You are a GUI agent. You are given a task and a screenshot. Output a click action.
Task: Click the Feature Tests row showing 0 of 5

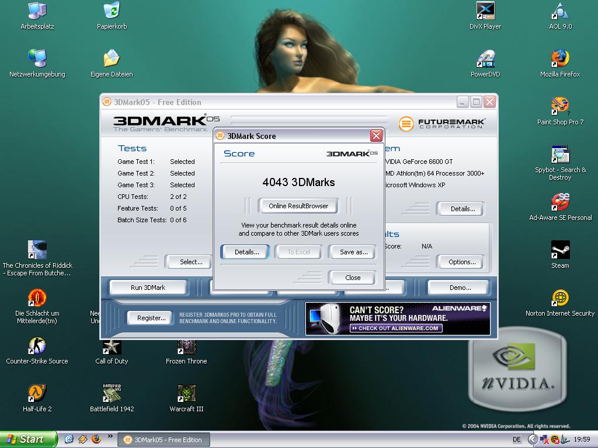tap(152, 208)
